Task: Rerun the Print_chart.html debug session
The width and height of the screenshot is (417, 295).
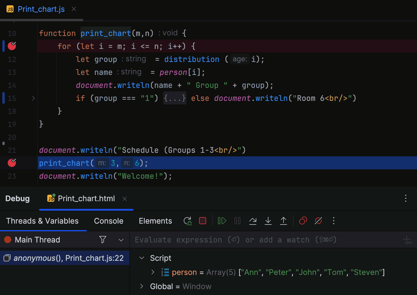Action: tap(188, 221)
